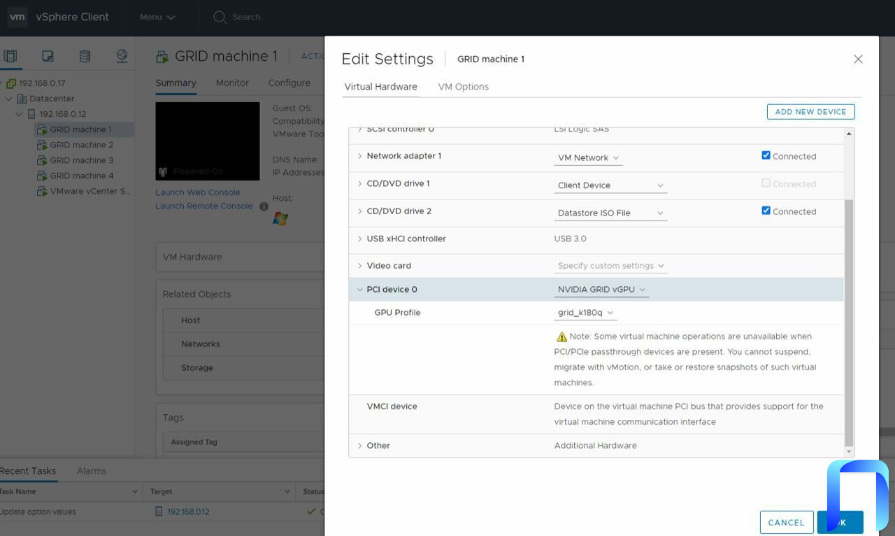Select host 192.168.0.12 in inventory tree
This screenshot has height=536, width=895.
(x=63, y=114)
